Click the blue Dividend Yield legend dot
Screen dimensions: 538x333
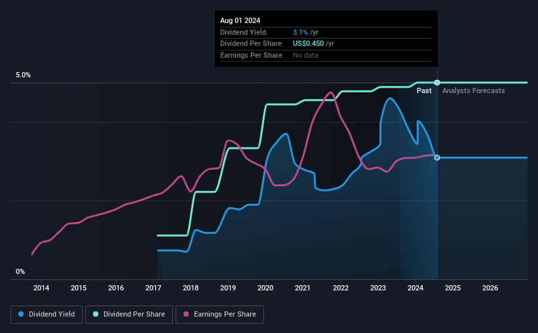(21, 314)
